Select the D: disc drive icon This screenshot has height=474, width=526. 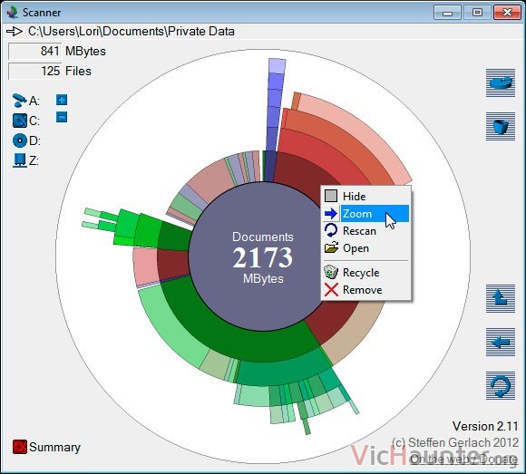pyautogui.click(x=19, y=140)
